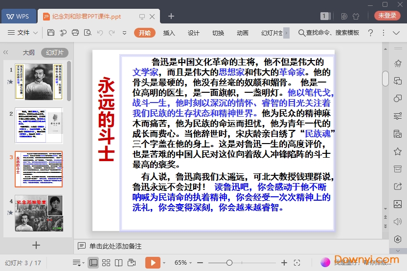Viewport: 407px width, 271px height.
Task: Open Print Preview from the quick toolbar
Action: 88,33
